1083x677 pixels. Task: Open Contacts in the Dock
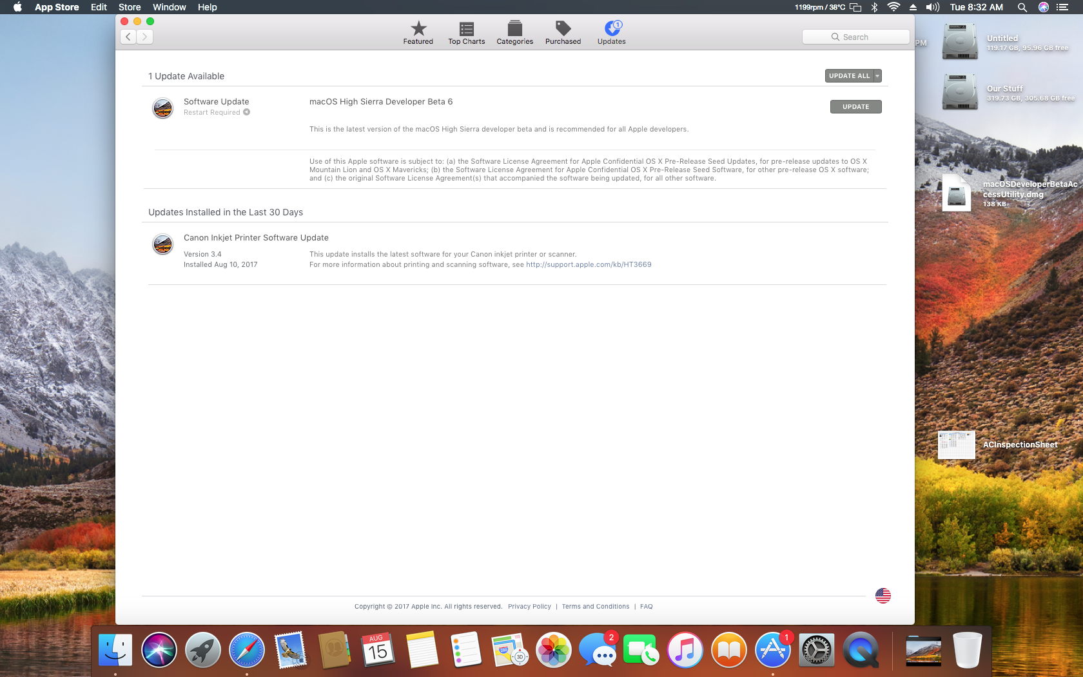335,649
